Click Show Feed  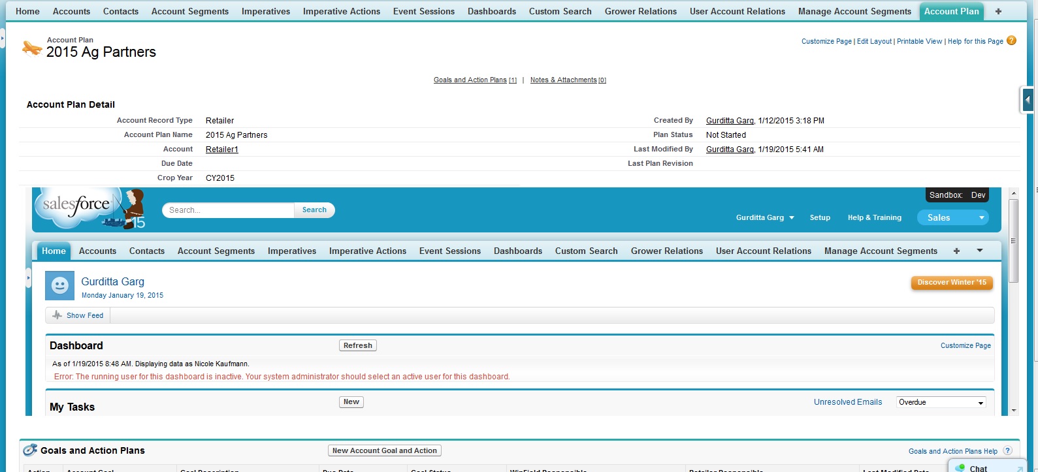click(x=78, y=315)
